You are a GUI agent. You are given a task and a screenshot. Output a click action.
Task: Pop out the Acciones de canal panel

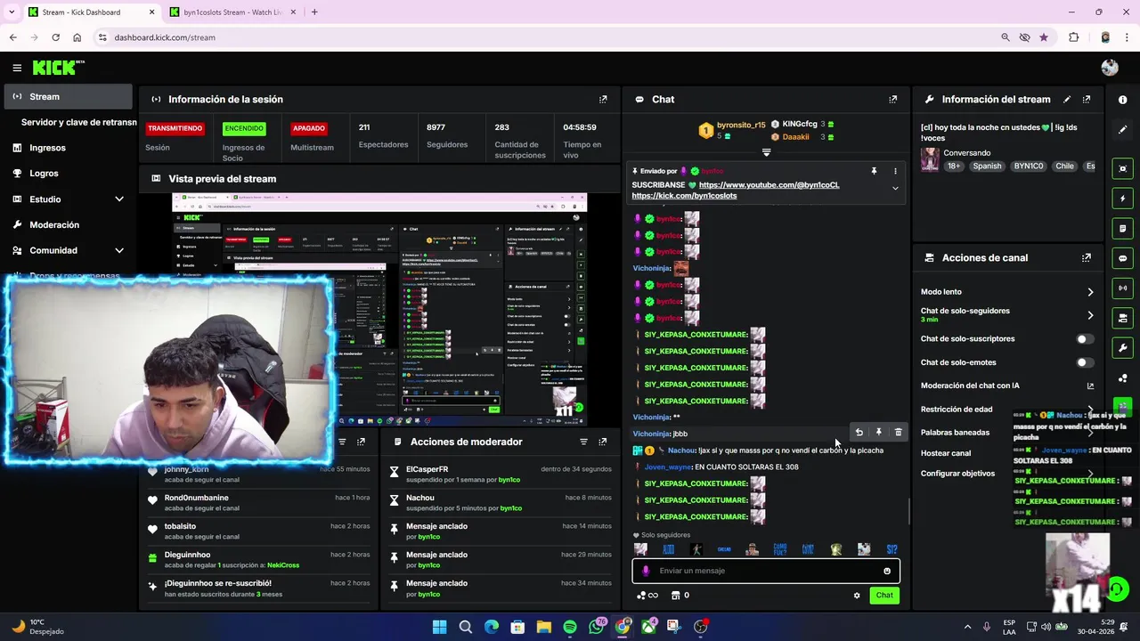pos(1087,257)
